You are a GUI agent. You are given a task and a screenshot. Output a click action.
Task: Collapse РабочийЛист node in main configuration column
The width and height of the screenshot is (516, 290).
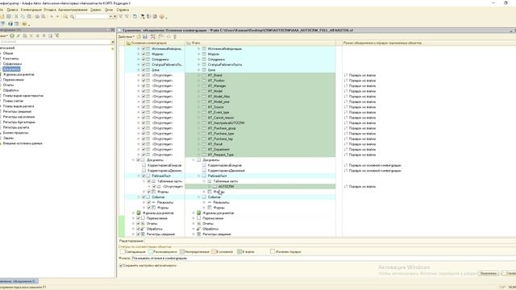(x=139, y=176)
